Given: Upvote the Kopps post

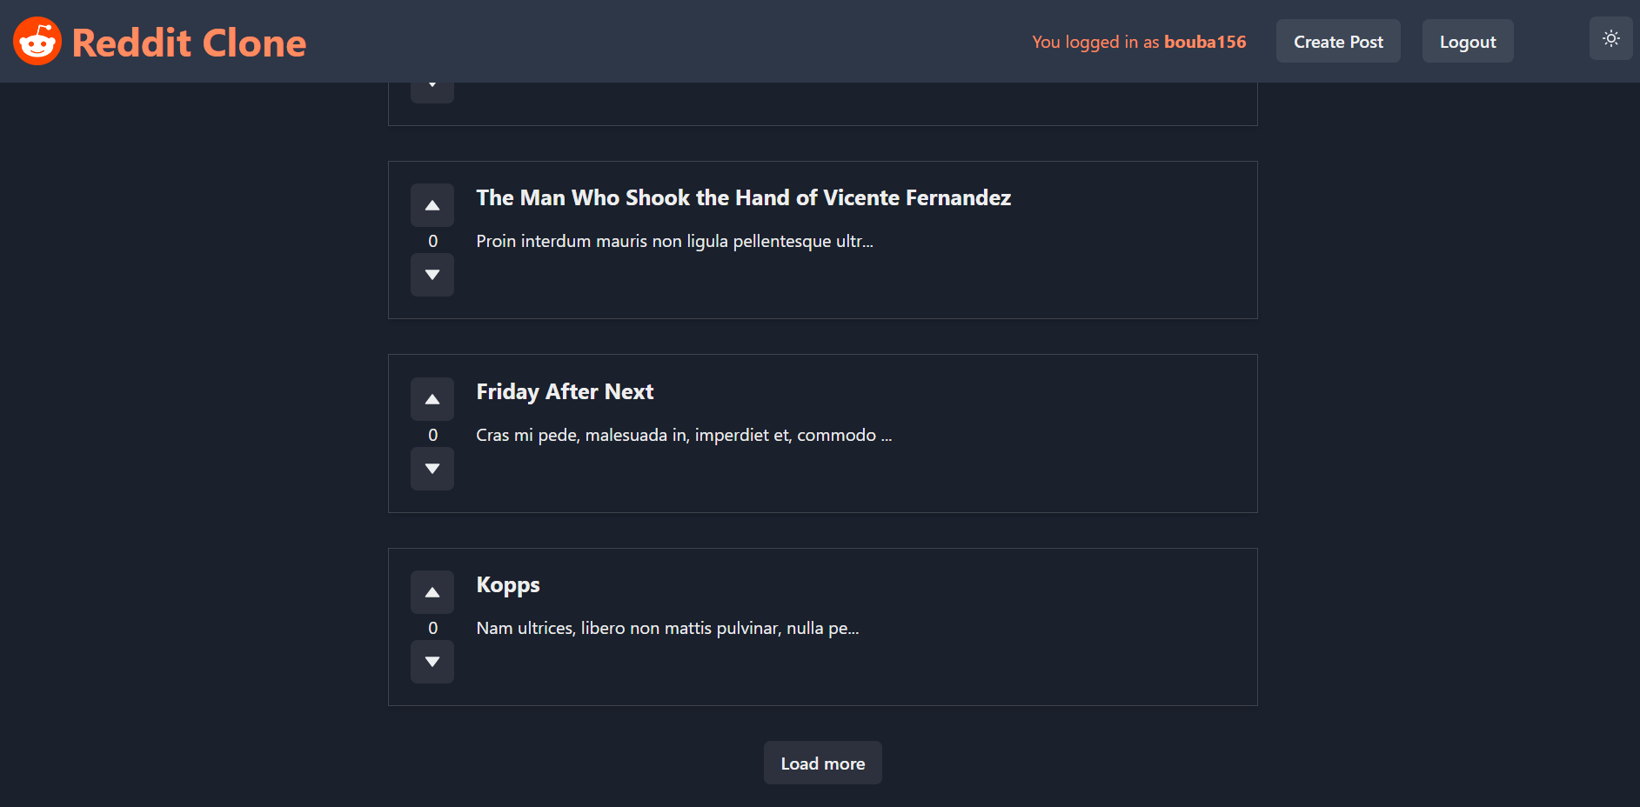Looking at the screenshot, I should (x=432, y=592).
